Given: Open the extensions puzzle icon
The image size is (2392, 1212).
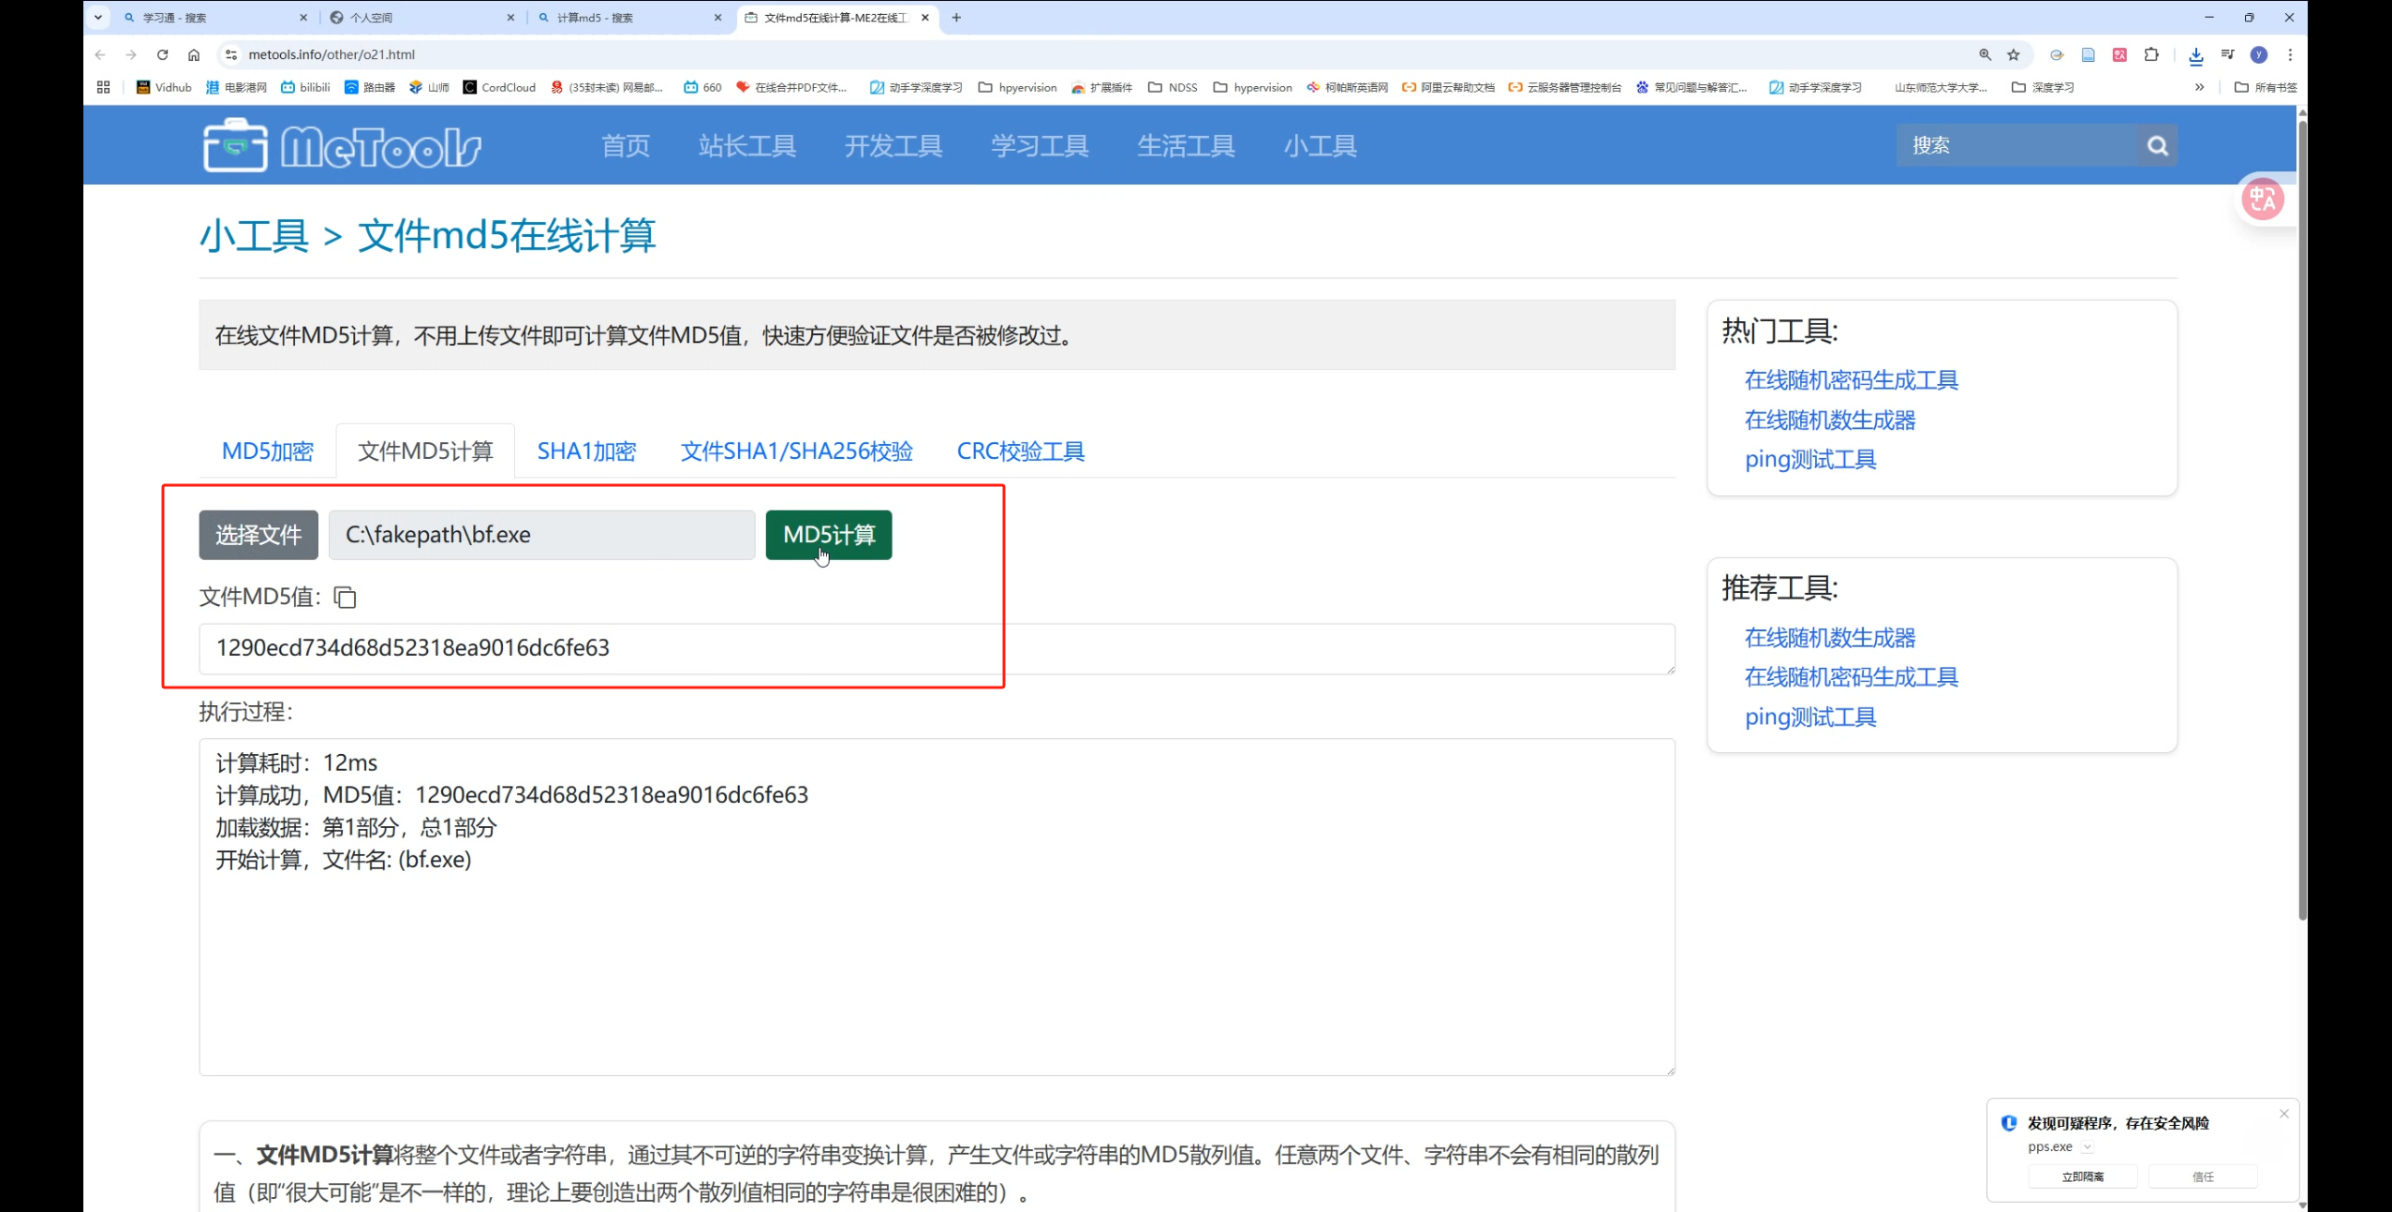Looking at the screenshot, I should (x=2151, y=55).
